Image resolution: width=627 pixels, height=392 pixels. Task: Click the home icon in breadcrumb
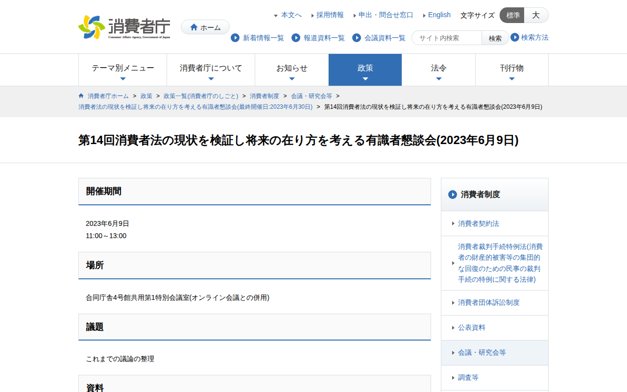point(81,96)
